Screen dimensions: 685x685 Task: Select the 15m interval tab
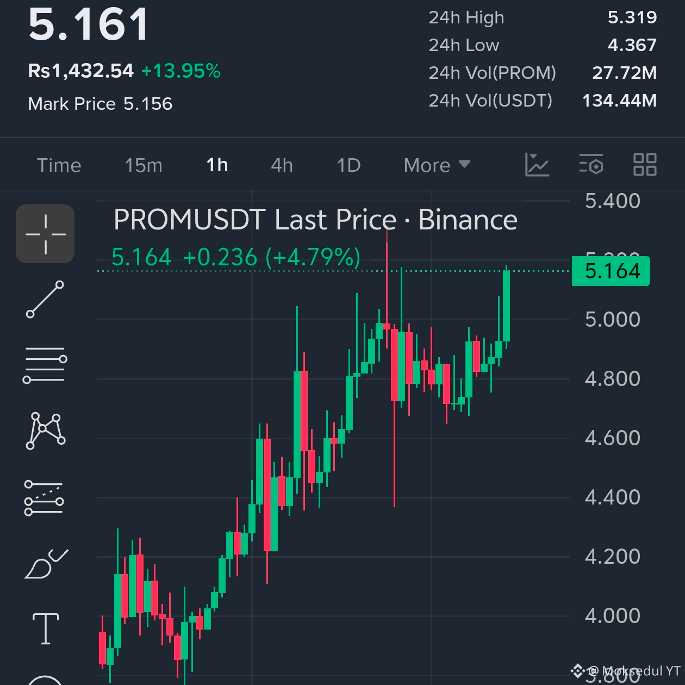point(144,165)
